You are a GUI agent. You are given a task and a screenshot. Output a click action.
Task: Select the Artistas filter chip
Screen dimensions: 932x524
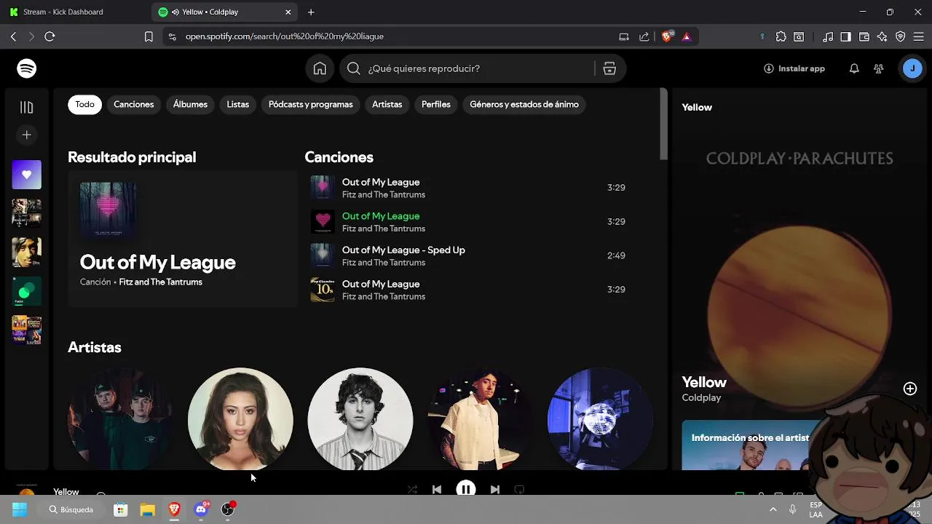pyautogui.click(x=387, y=104)
